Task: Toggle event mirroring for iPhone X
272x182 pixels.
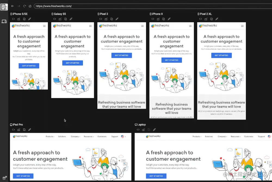Action: pos(169,19)
